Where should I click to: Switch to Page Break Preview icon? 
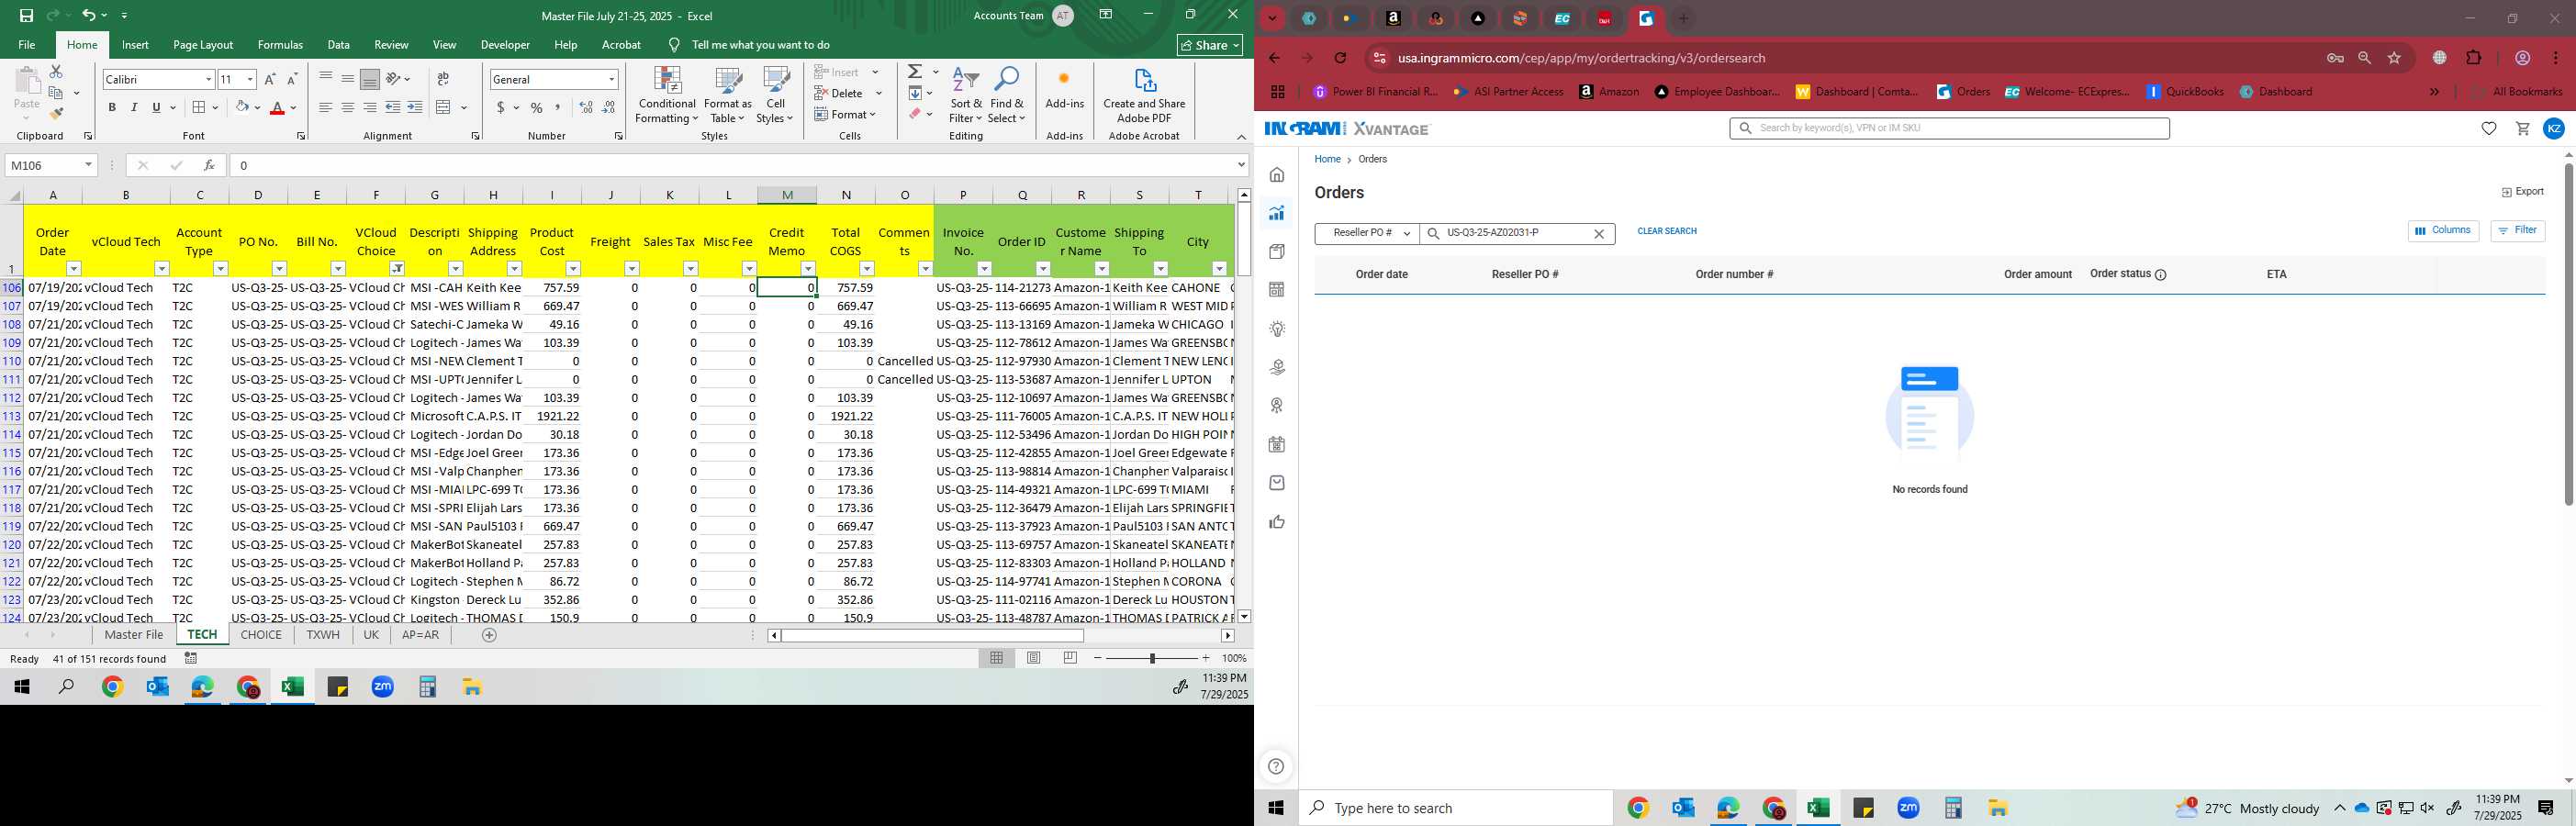pos(1070,658)
